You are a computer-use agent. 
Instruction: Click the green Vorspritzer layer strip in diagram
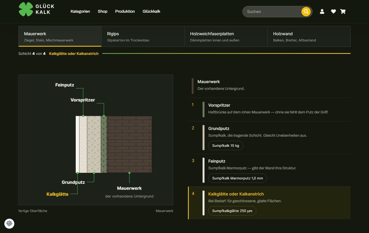[104, 144]
